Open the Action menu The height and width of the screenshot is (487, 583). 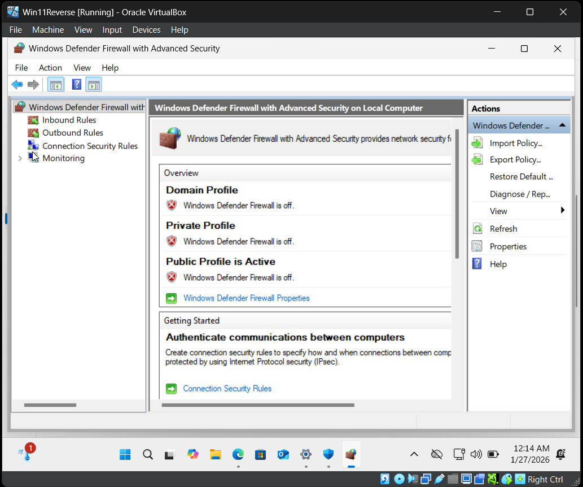coord(50,68)
